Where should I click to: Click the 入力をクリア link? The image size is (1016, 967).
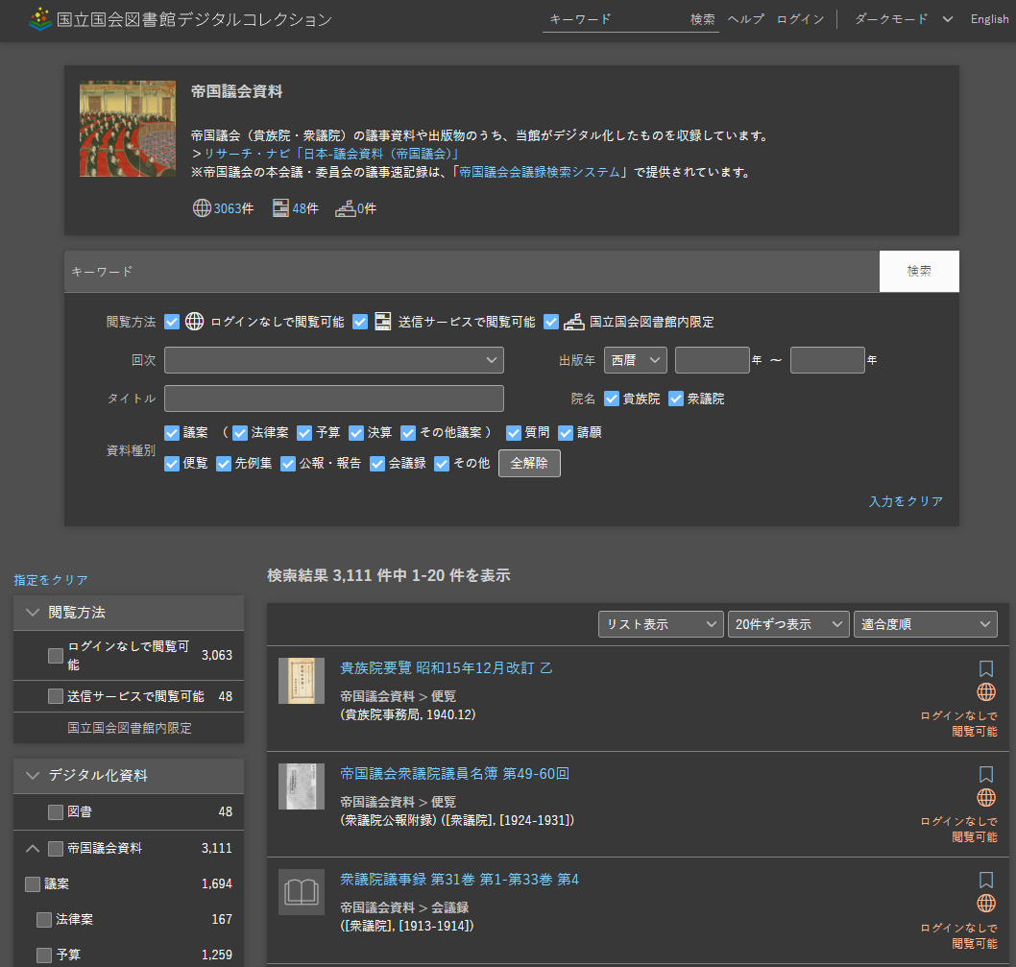(x=906, y=501)
